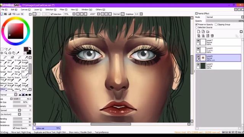This screenshot has width=244, height=137.
Task: Open the rotation angle dropdown arrow
Action: [x=98, y=14]
